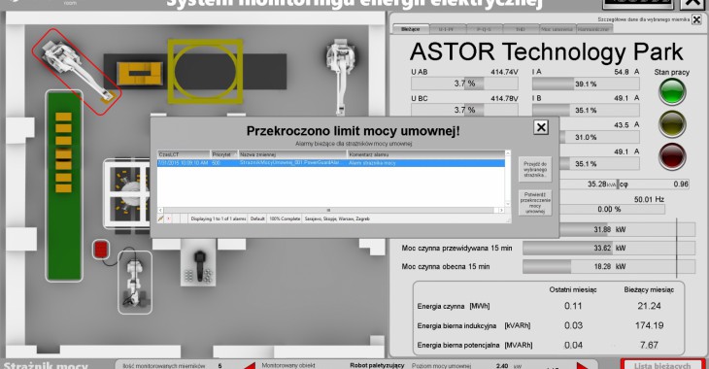709x369 pixels.
Task: Click the 'Sarajevo, Skopje, Warsaw, Zagreb' time zone entry
Action: pyautogui.click(x=337, y=218)
